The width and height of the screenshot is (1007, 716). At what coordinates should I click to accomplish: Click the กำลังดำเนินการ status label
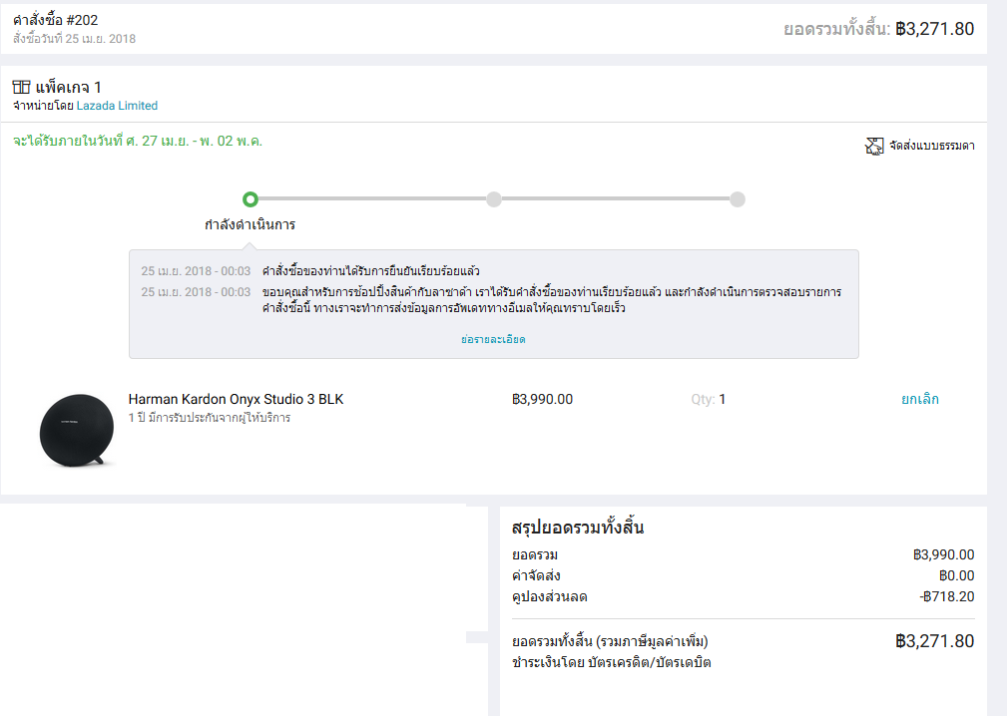point(250,224)
